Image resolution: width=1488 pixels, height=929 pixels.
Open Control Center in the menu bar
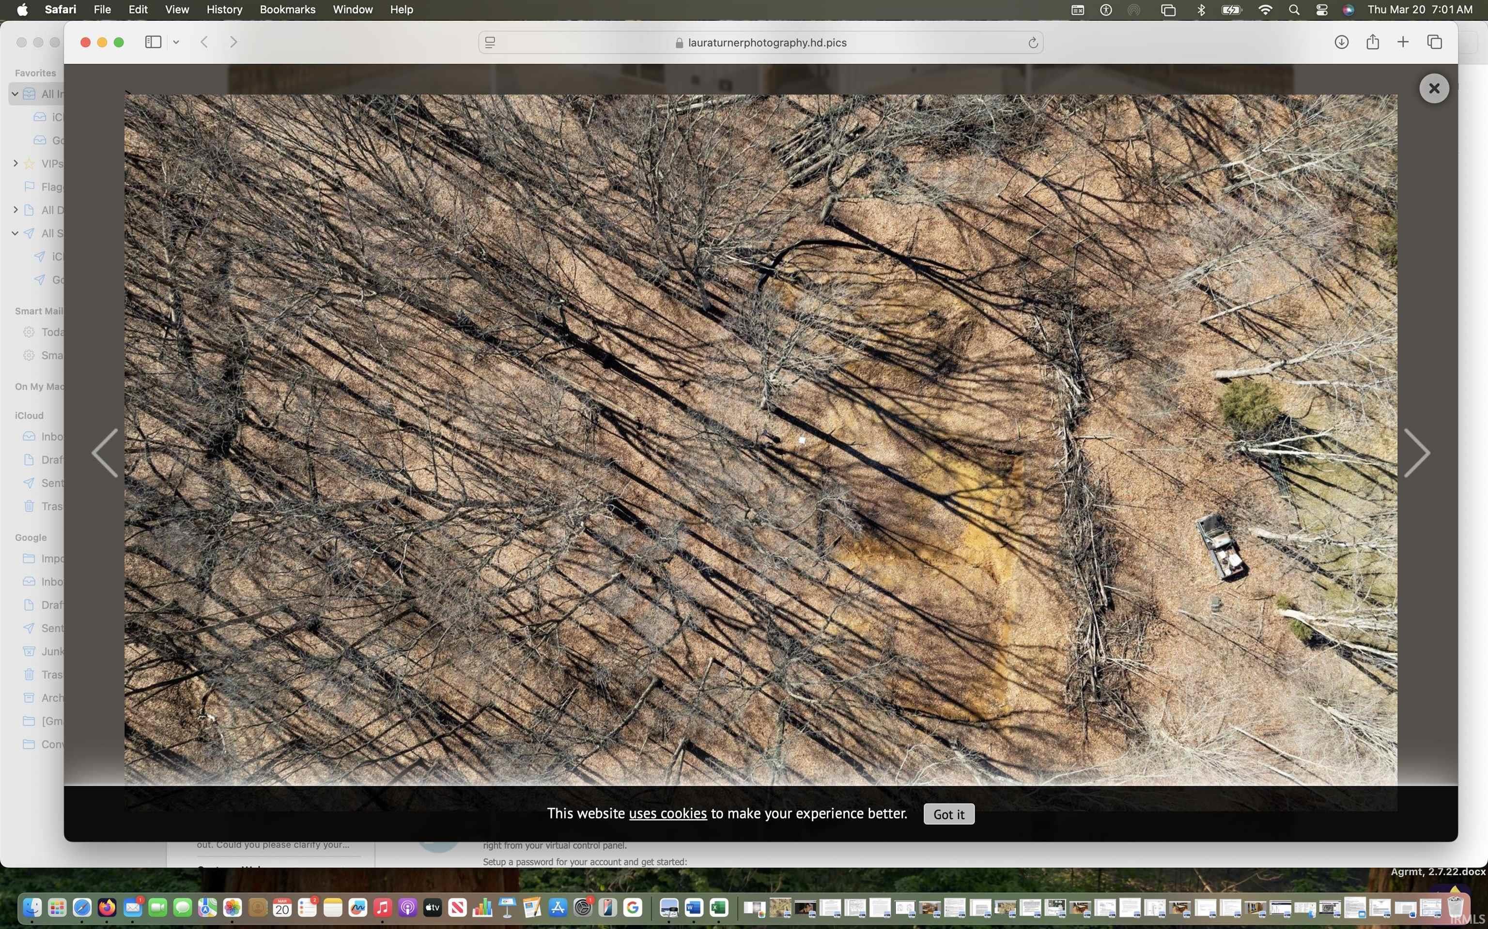[x=1321, y=9]
